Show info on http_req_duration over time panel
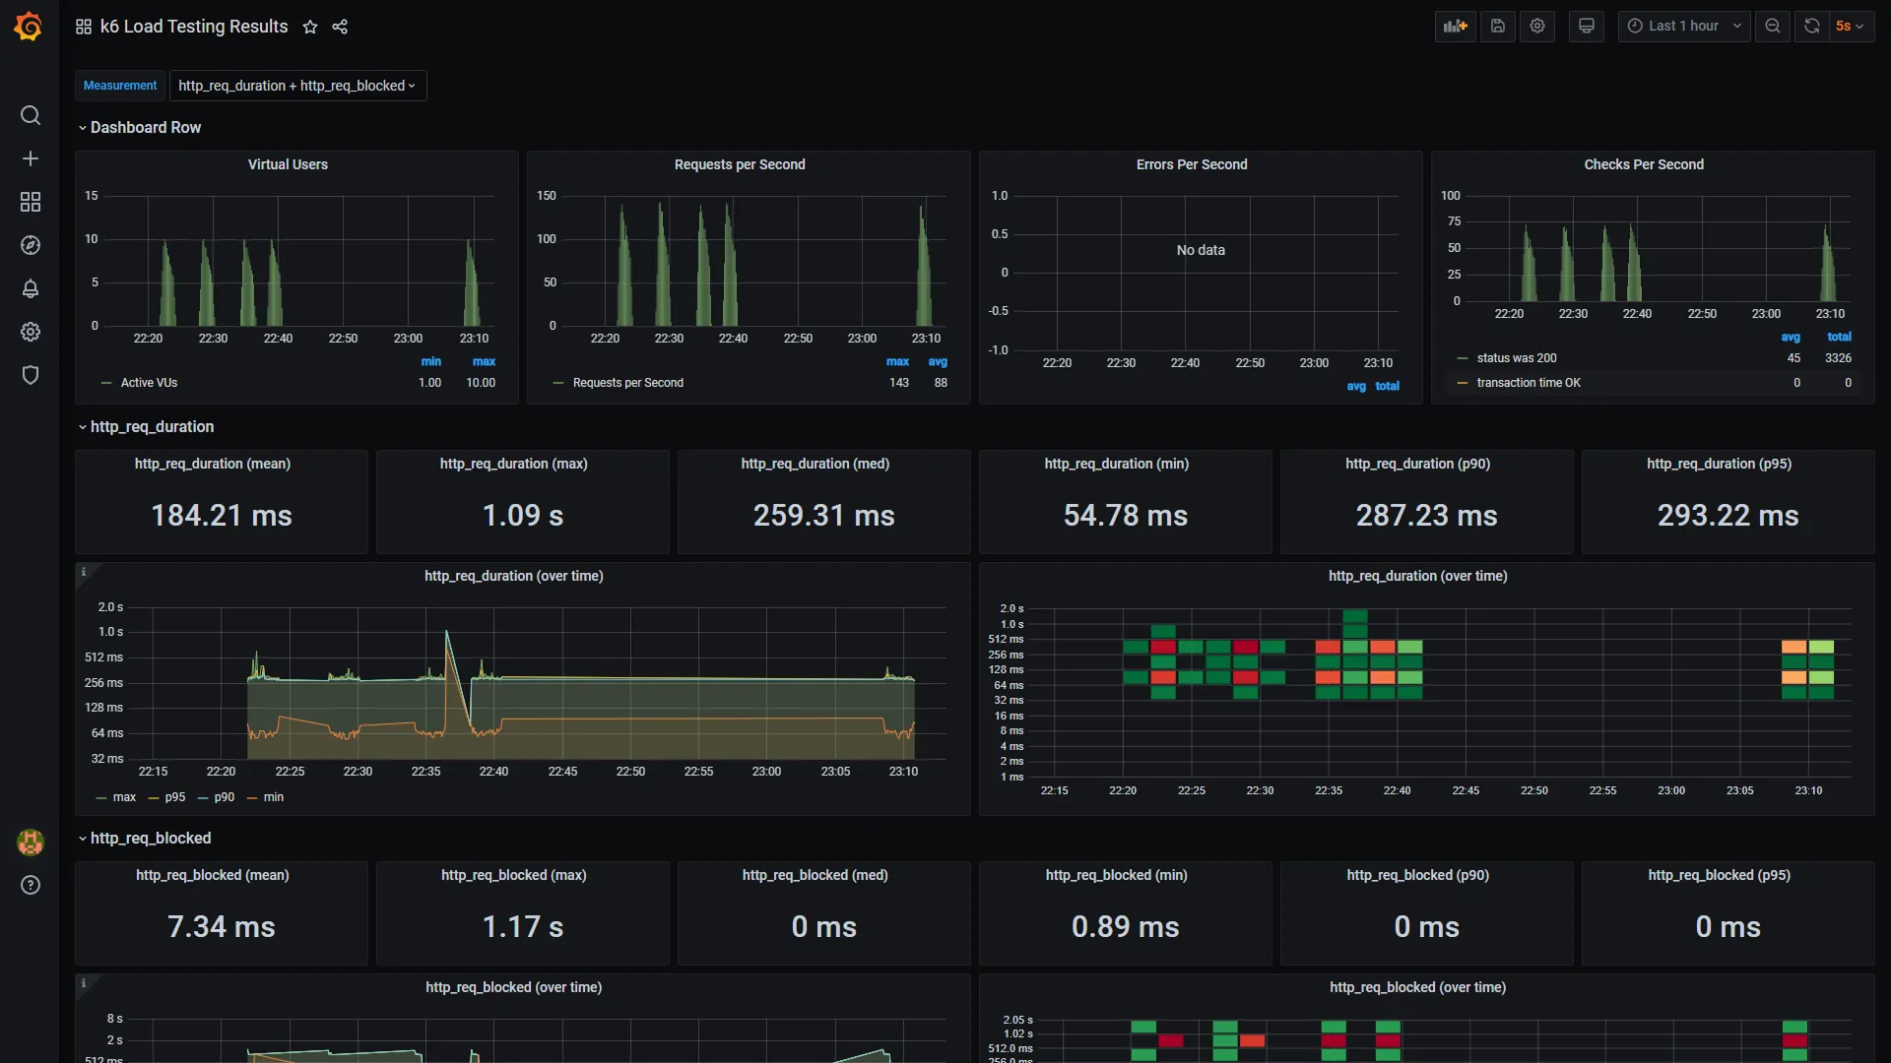This screenshot has height=1063, width=1891. tap(84, 572)
